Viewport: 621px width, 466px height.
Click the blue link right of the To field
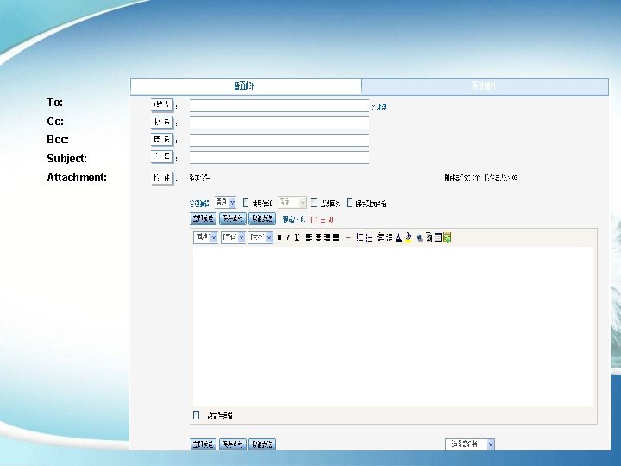[x=379, y=107]
